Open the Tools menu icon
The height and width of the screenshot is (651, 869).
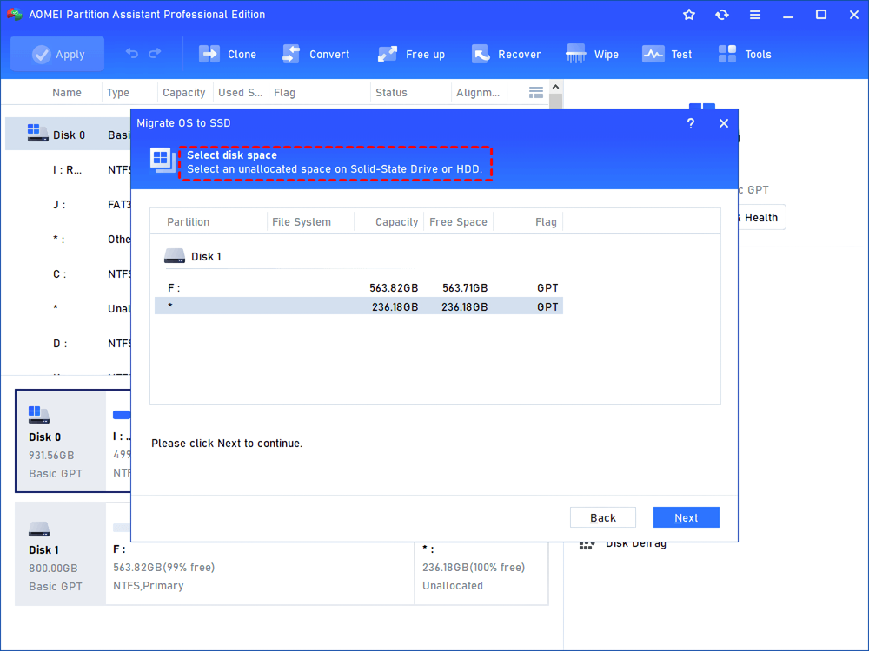[x=727, y=54]
